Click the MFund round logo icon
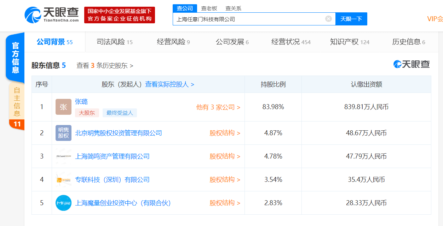 (x=63, y=203)
